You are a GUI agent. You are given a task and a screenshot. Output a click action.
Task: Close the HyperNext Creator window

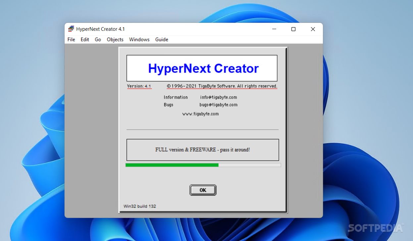click(313, 29)
